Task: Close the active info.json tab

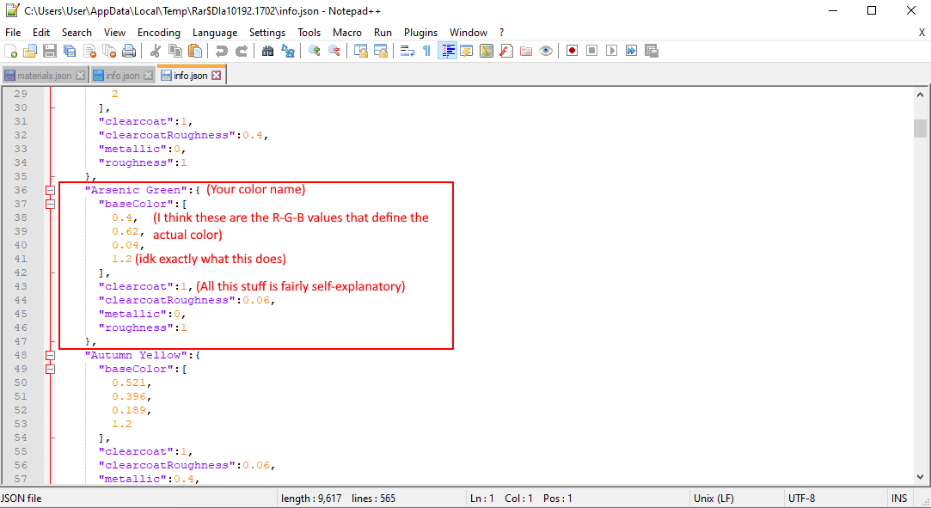Action: pos(216,76)
